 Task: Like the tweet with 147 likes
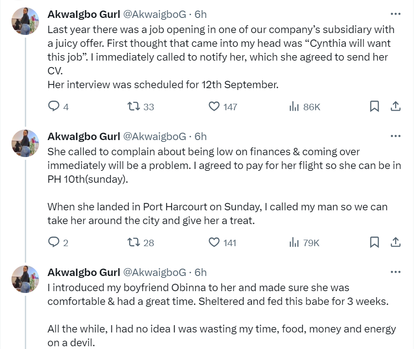(x=214, y=107)
